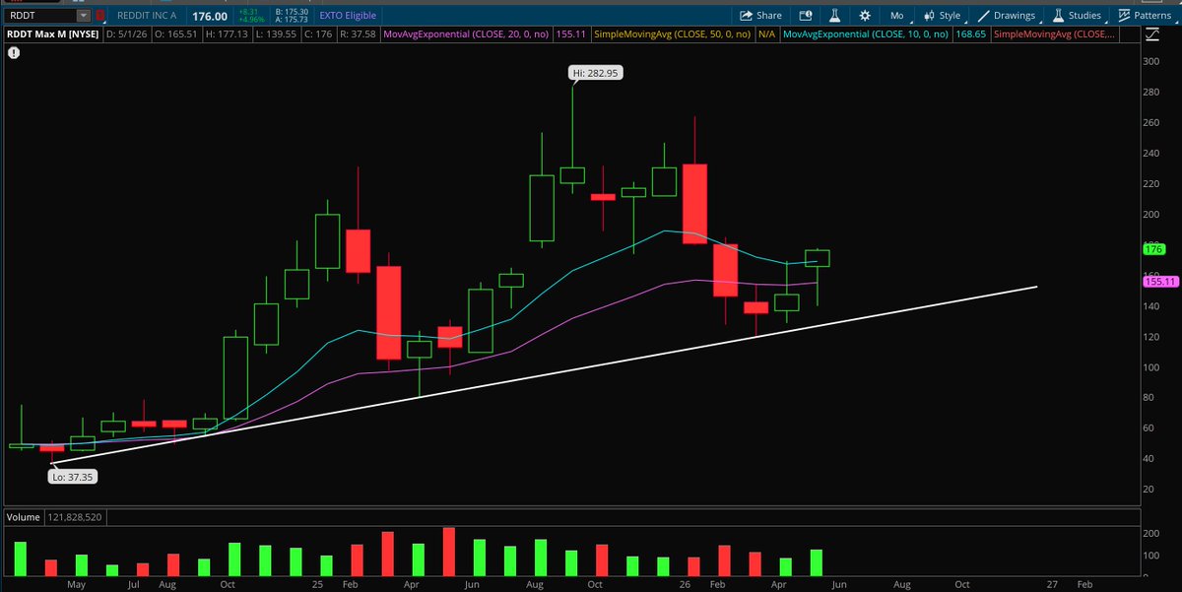Open the news and alerts icon beside Share

click(805, 16)
